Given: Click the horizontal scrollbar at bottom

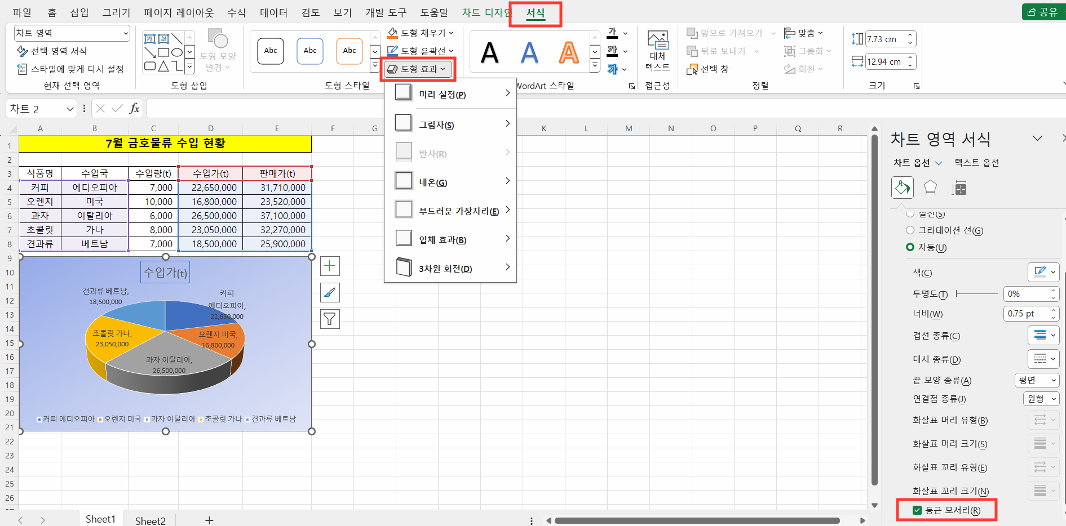Looking at the screenshot, I should (697, 520).
